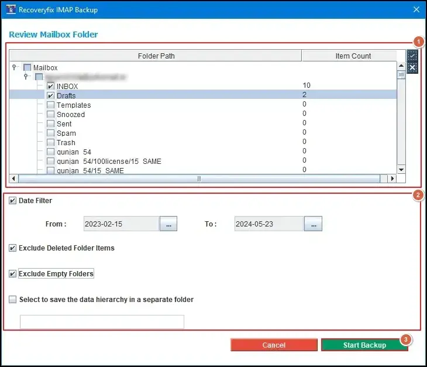Click the horizontal scrollbar thumb

pos(199,179)
